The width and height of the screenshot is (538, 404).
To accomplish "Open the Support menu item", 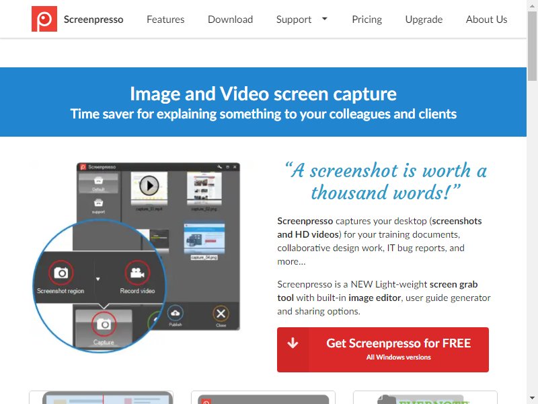I will point(294,20).
